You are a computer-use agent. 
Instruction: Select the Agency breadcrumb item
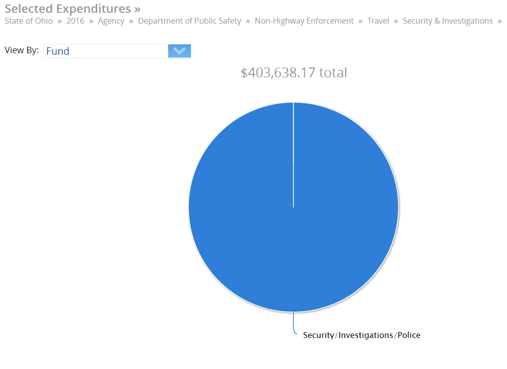[111, 21]
